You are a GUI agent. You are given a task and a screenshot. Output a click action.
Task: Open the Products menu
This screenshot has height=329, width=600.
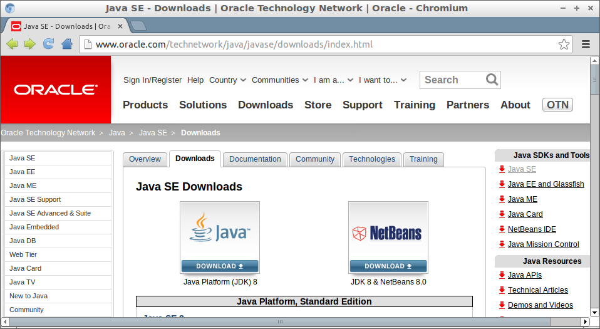(145, 105)
